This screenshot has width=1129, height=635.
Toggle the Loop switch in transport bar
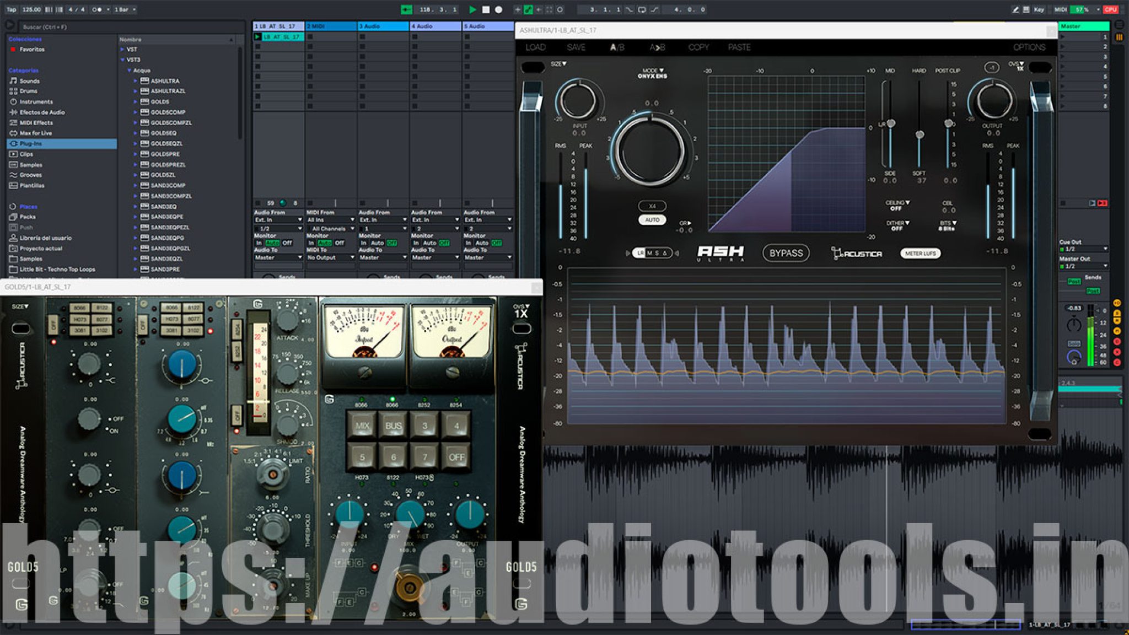pos(642,9)
